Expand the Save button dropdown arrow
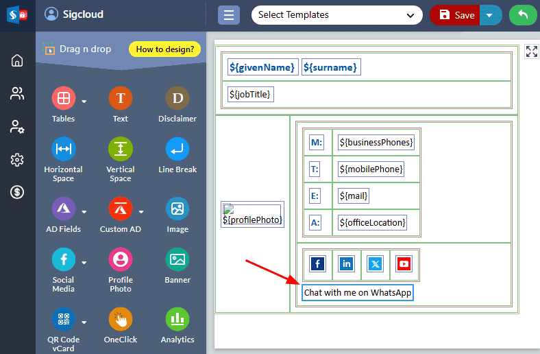The image size is (540, 354). point(490,14)
